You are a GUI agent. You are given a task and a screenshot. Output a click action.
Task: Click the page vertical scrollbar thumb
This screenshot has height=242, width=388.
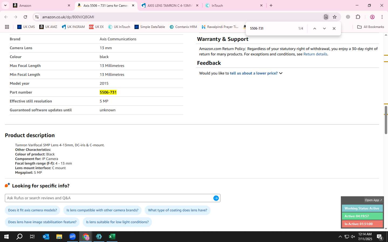click(x=386, y=120)
